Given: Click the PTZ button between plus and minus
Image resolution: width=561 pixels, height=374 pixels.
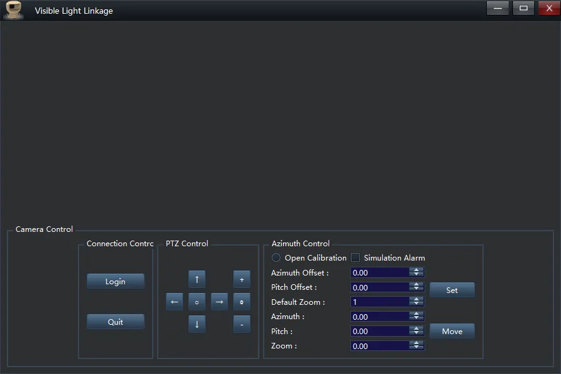Looking at the screenshot, I should (x=242, y=302).
